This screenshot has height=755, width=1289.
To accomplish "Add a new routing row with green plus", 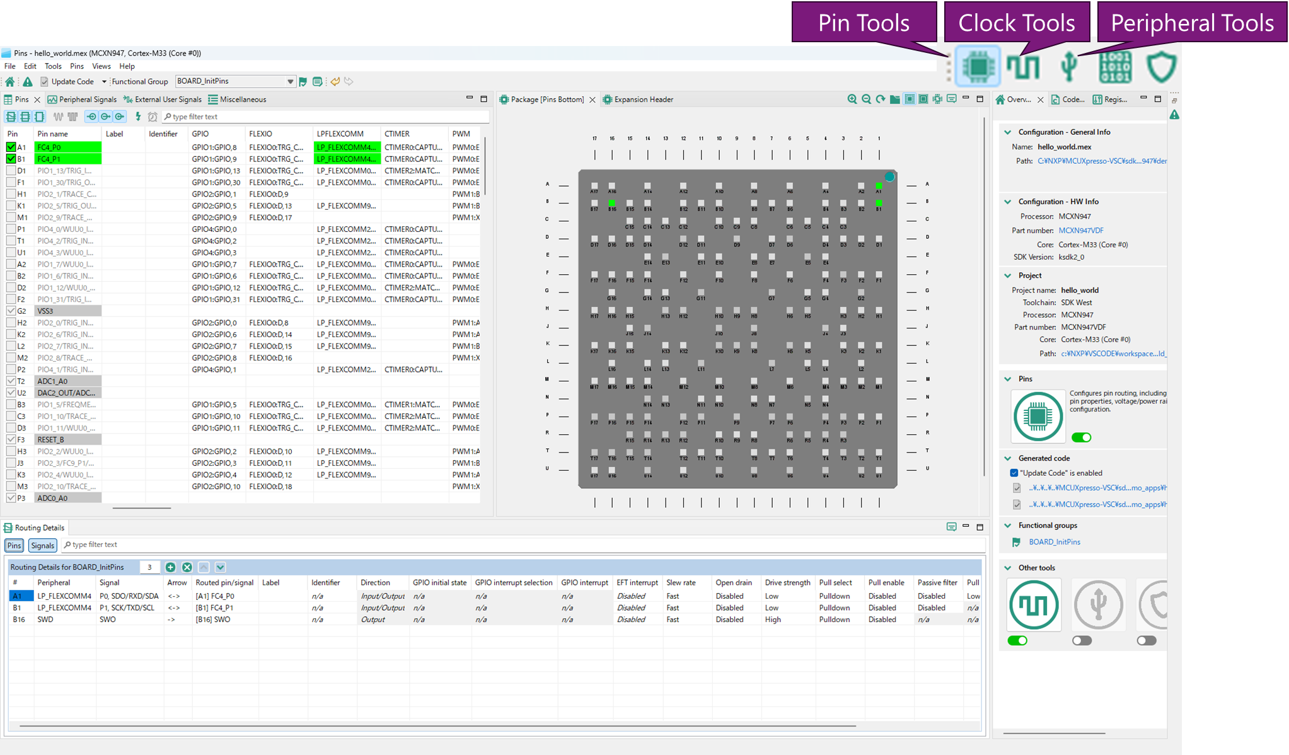I will click(x=170, y=567).
